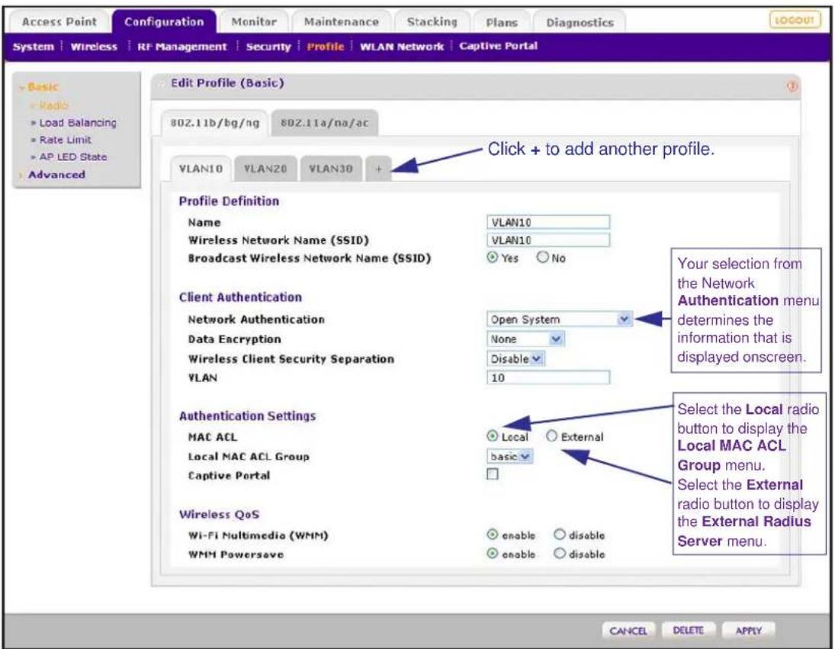The image size is (835, 649).
Task: Go to Security submenu
Action: (268, 47)
